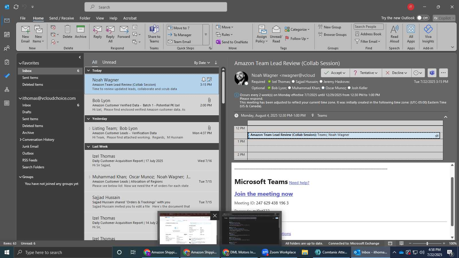This screenshot has width=459, height=258.
Task: Click the Teams icon in meeting header
Action: click(432, 73)
